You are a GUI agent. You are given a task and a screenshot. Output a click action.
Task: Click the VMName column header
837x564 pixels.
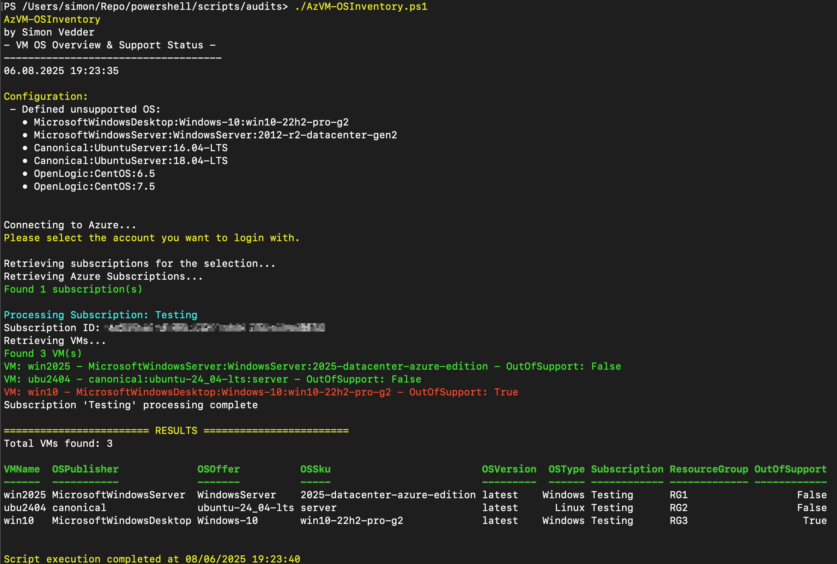[22, 469]
